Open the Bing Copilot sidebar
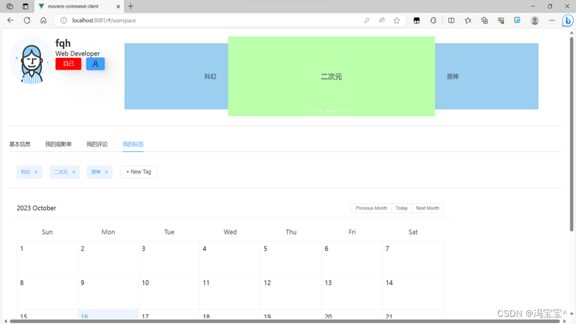Viewport: 576px width, 324px height. [x=568, y=20]
